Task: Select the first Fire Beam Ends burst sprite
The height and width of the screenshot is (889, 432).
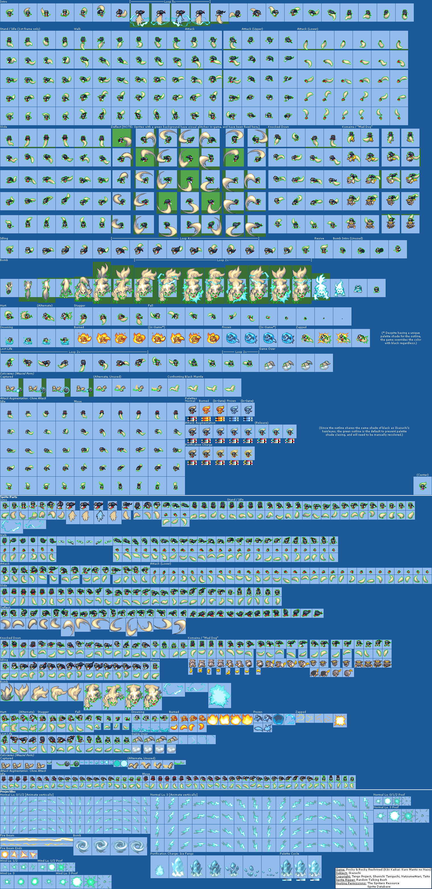Action: 5,855
